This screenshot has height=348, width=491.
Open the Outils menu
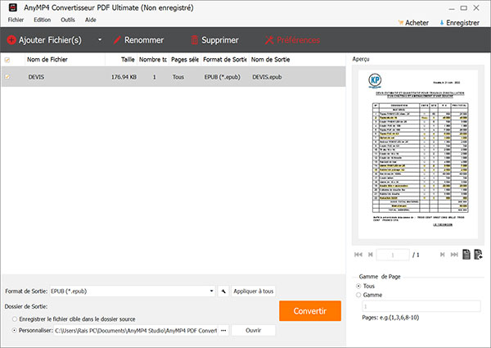pyautogui.click(x=68, y=20)
